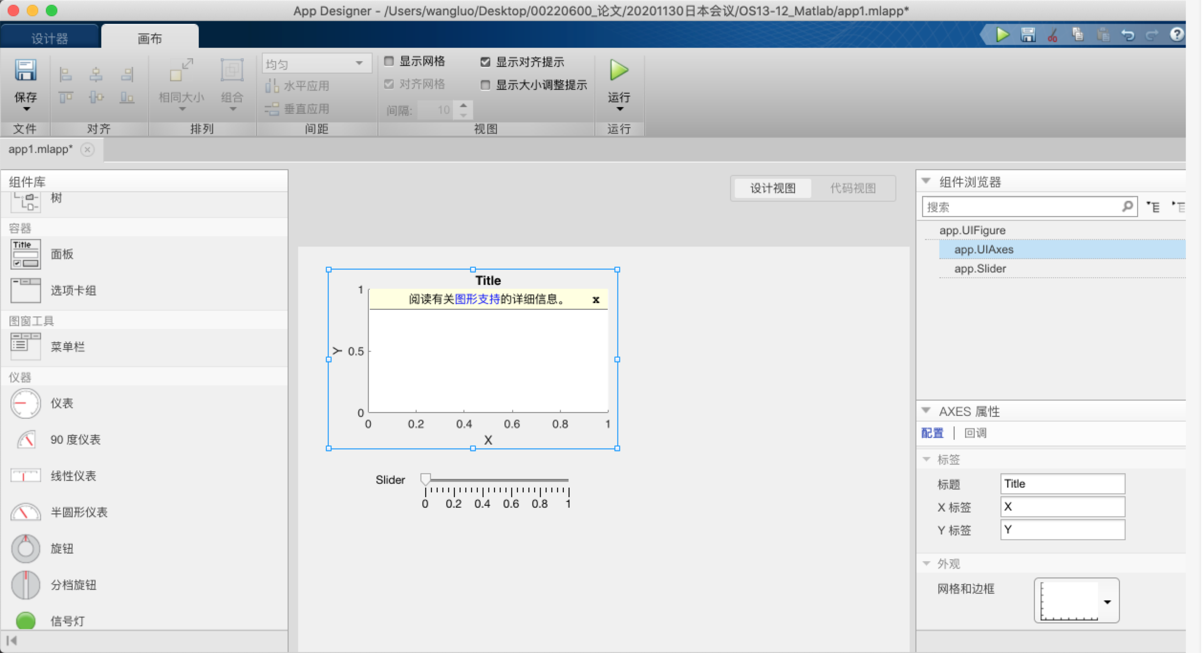This screenshot has width=1204, height=653.
Task: Click the undo icon at top right
Action: [x=1128, y=35]
